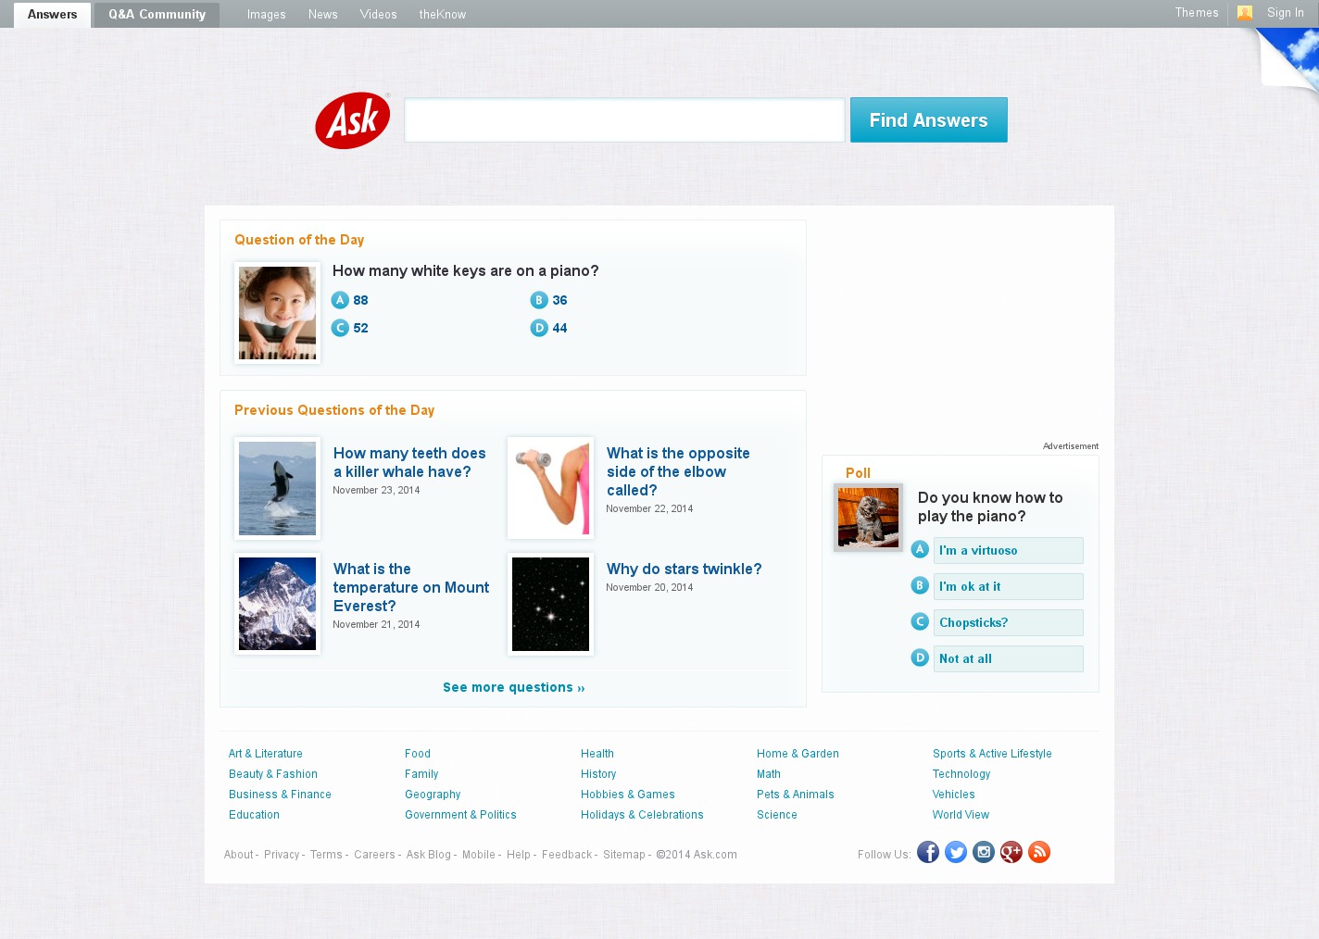Open theKnow tab
1319x939 pixels.
point(443,15)
